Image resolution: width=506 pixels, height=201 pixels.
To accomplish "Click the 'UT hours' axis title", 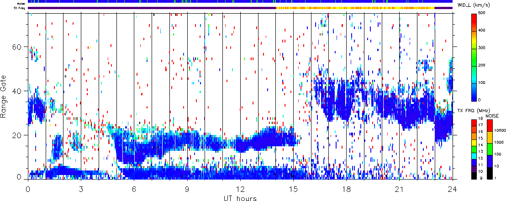I will [240, 199].
